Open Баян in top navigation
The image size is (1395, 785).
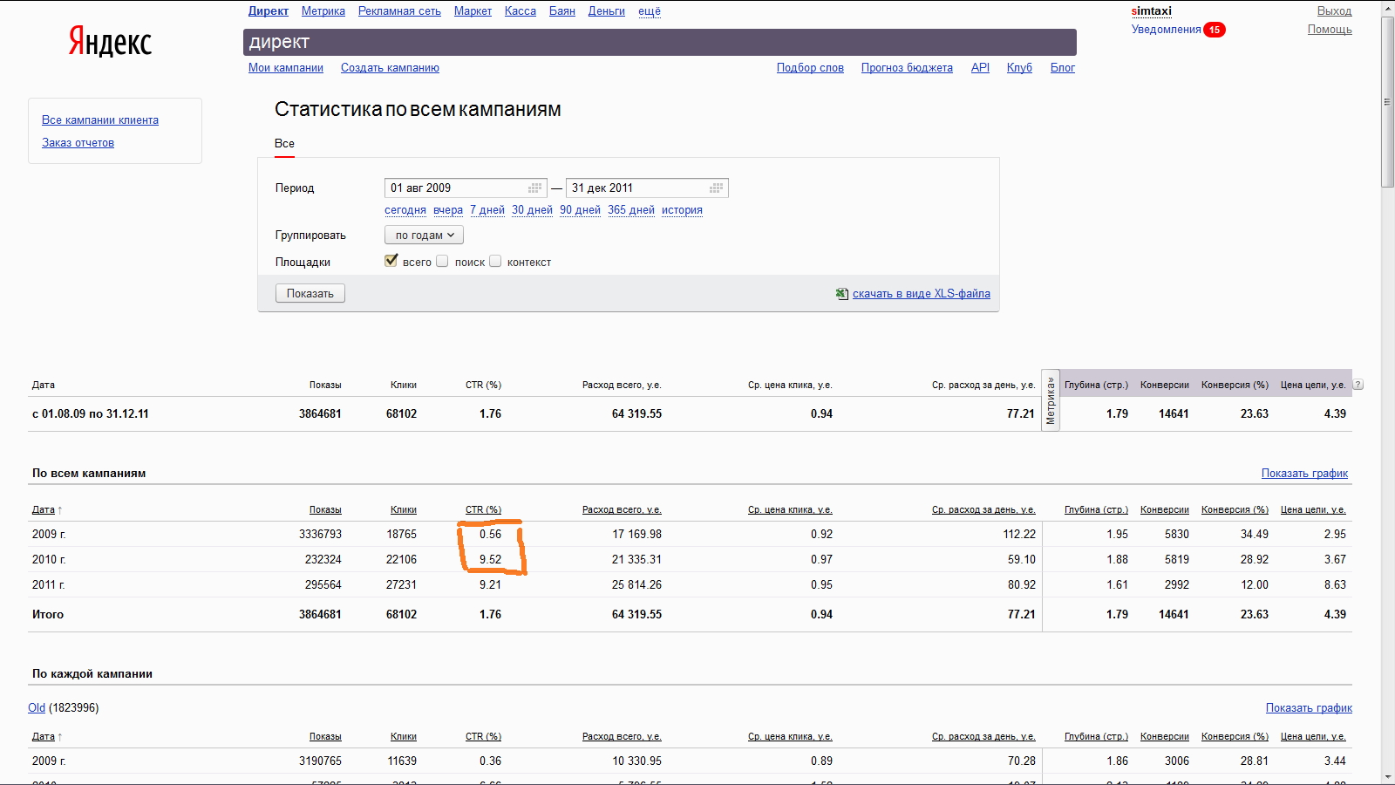[x=562, y=11]
